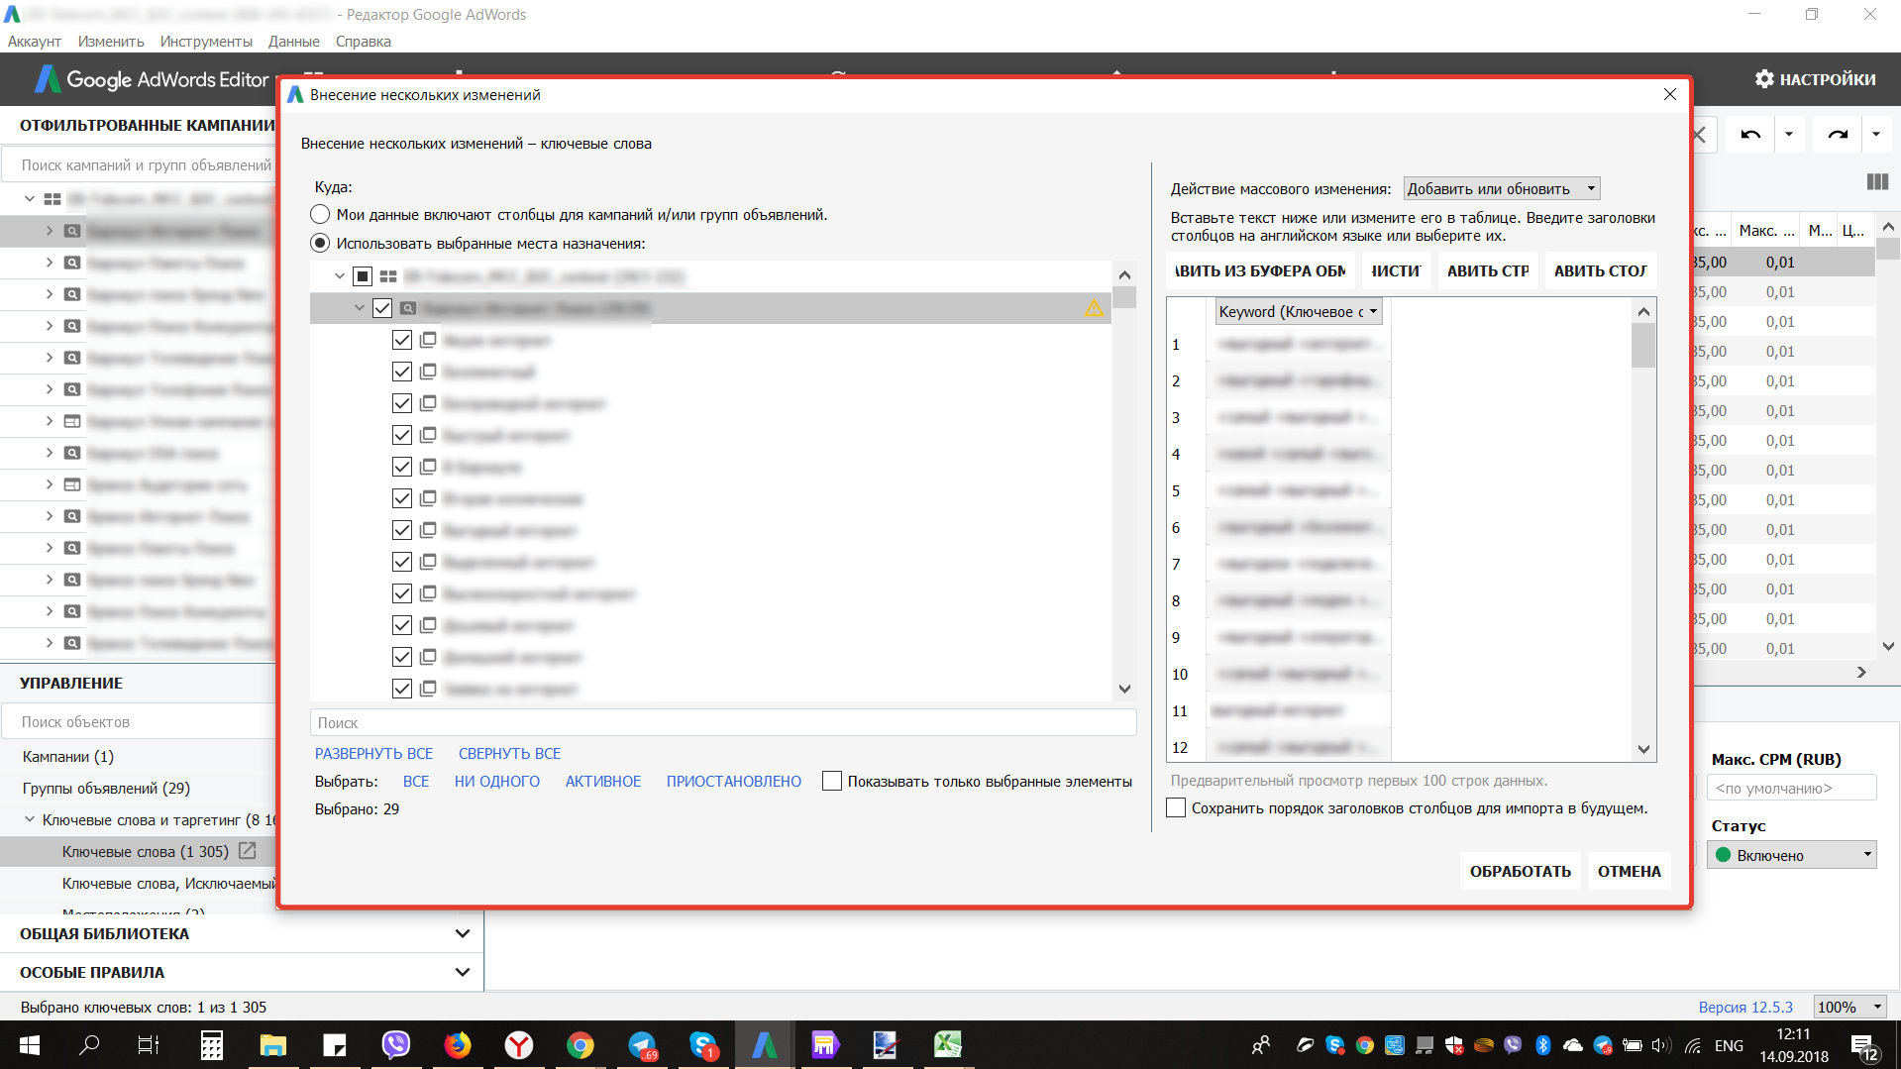Click the dialog's Поиск search field

[x=723, y=722]
